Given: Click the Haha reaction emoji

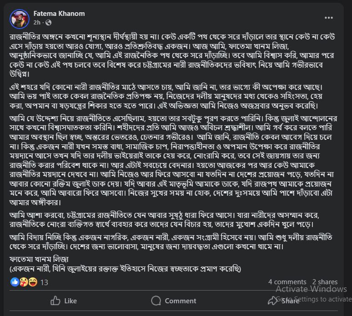Looking at the screenshot, I should [33, 282].
